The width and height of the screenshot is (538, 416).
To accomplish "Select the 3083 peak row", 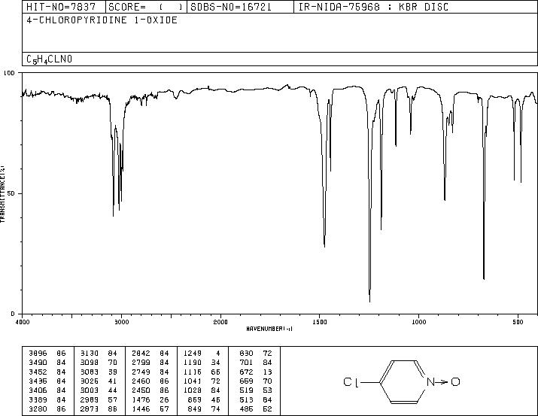I will point(99,372).
